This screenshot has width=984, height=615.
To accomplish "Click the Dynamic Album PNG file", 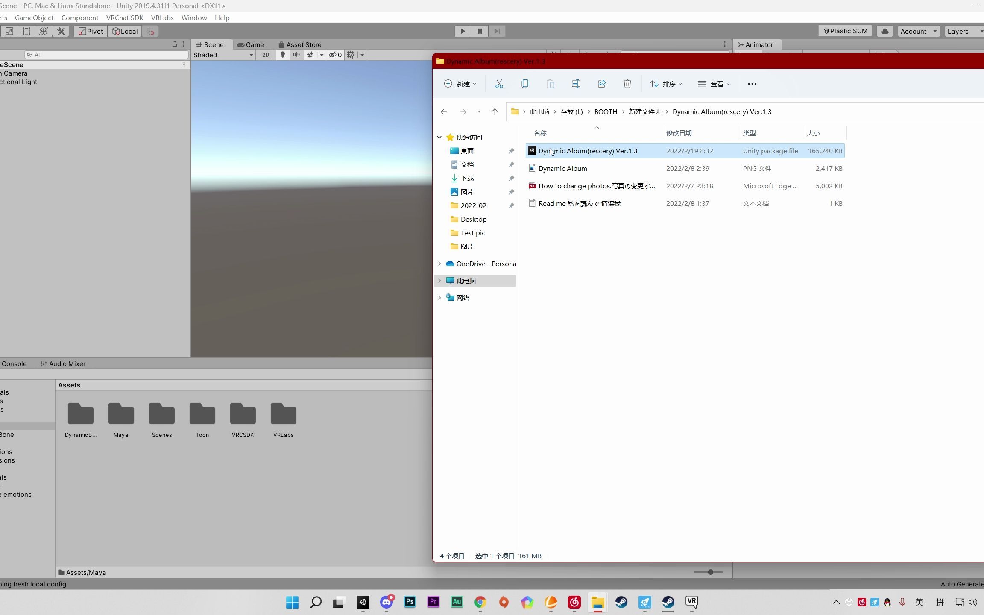I will click(x=562, y=168).
